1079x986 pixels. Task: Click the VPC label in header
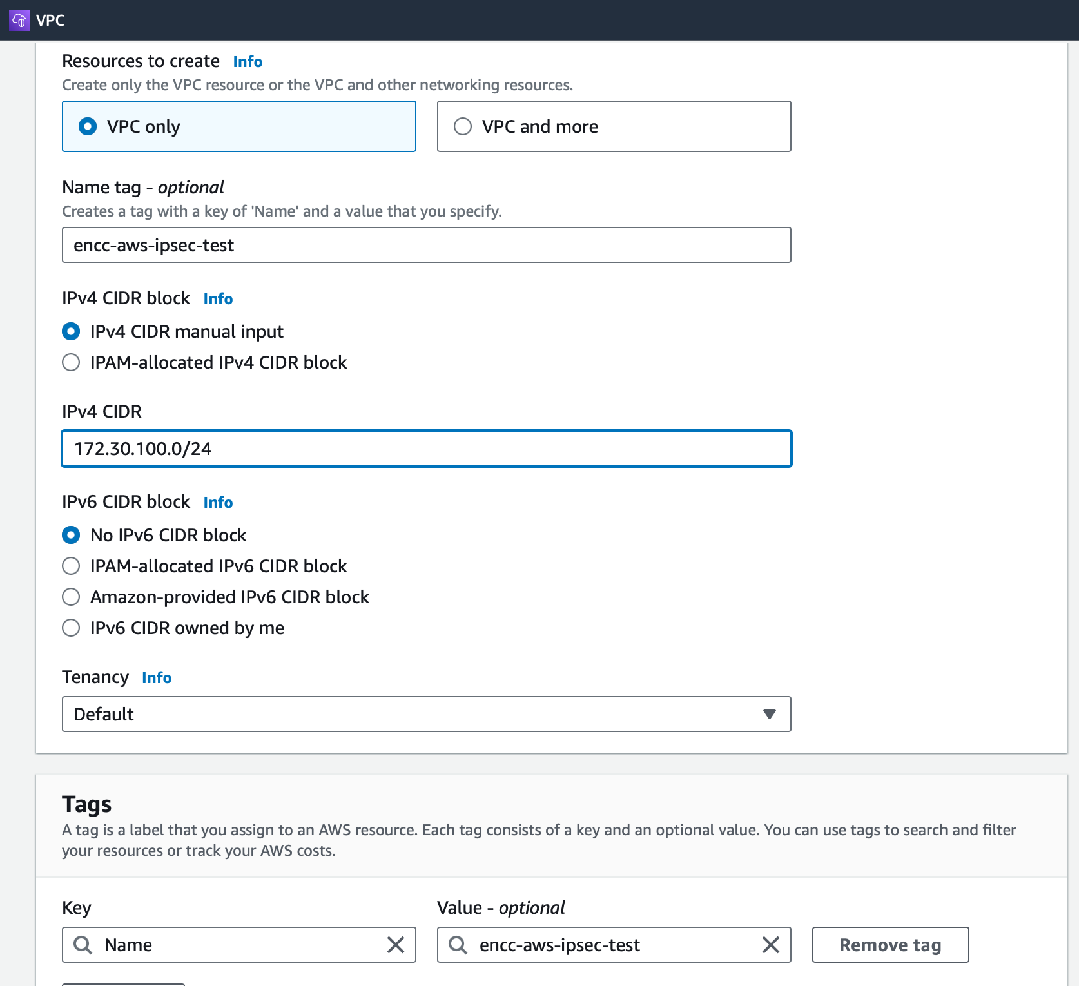click(50, 20)
